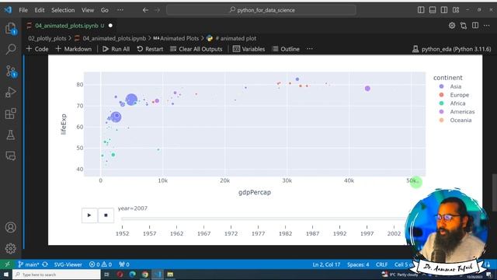Play the plot animation
Viewport: 497px width, 280px height.
(x=89, y=215)
